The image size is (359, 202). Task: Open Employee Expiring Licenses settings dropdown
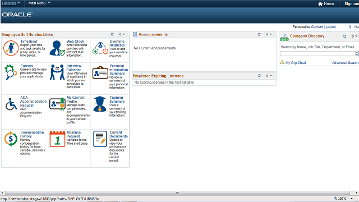coord(269,76)
